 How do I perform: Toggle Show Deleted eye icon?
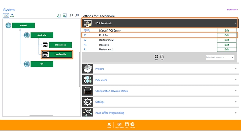119,124
